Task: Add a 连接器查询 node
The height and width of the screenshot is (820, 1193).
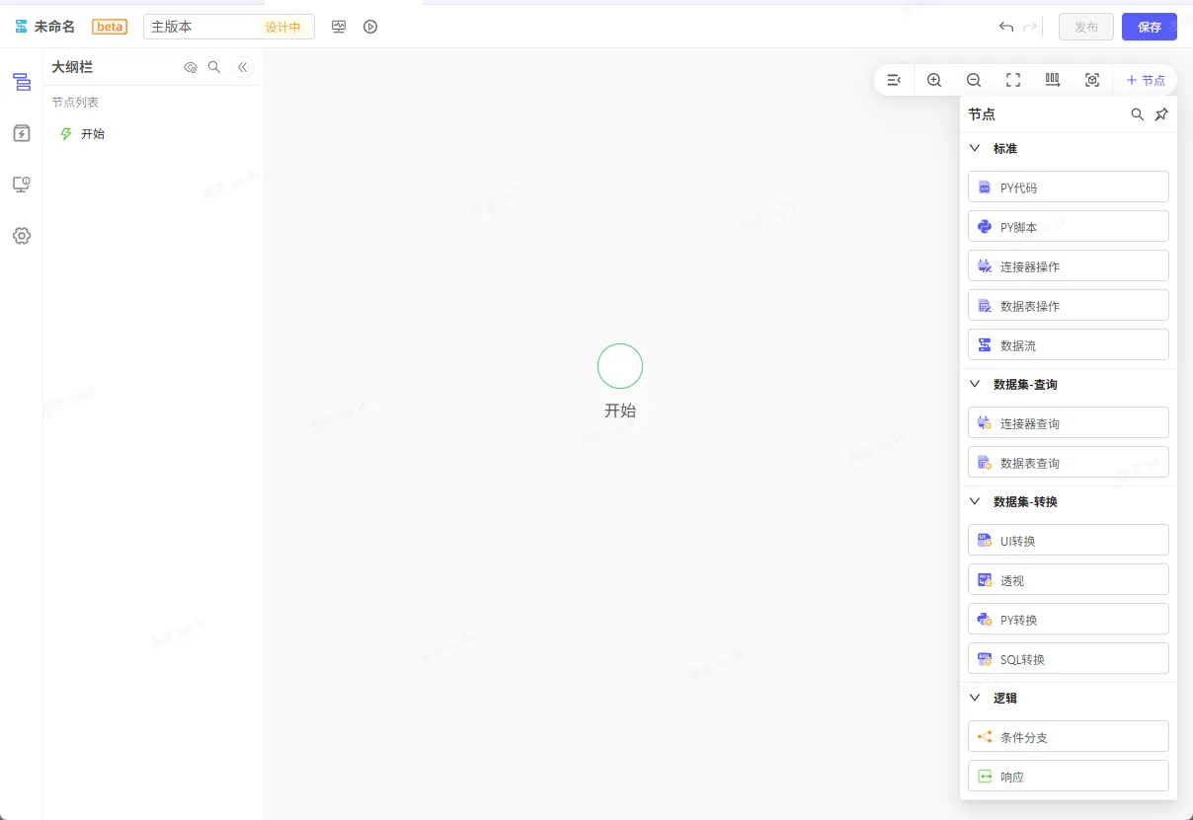Action: click(x=1069, y=422)
